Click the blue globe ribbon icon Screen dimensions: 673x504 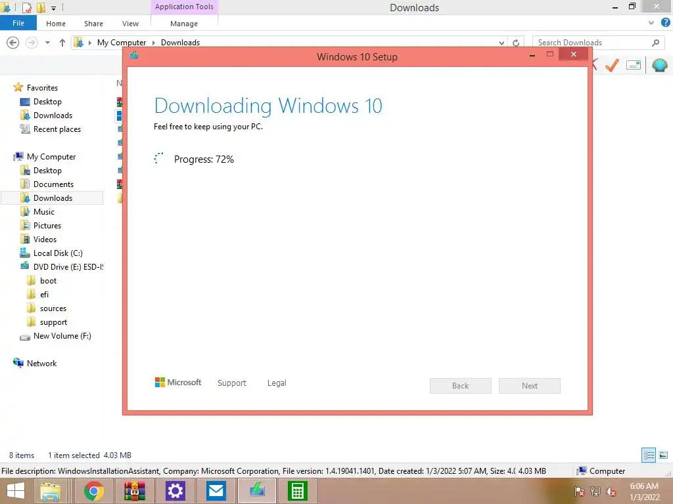coord(659,65)
